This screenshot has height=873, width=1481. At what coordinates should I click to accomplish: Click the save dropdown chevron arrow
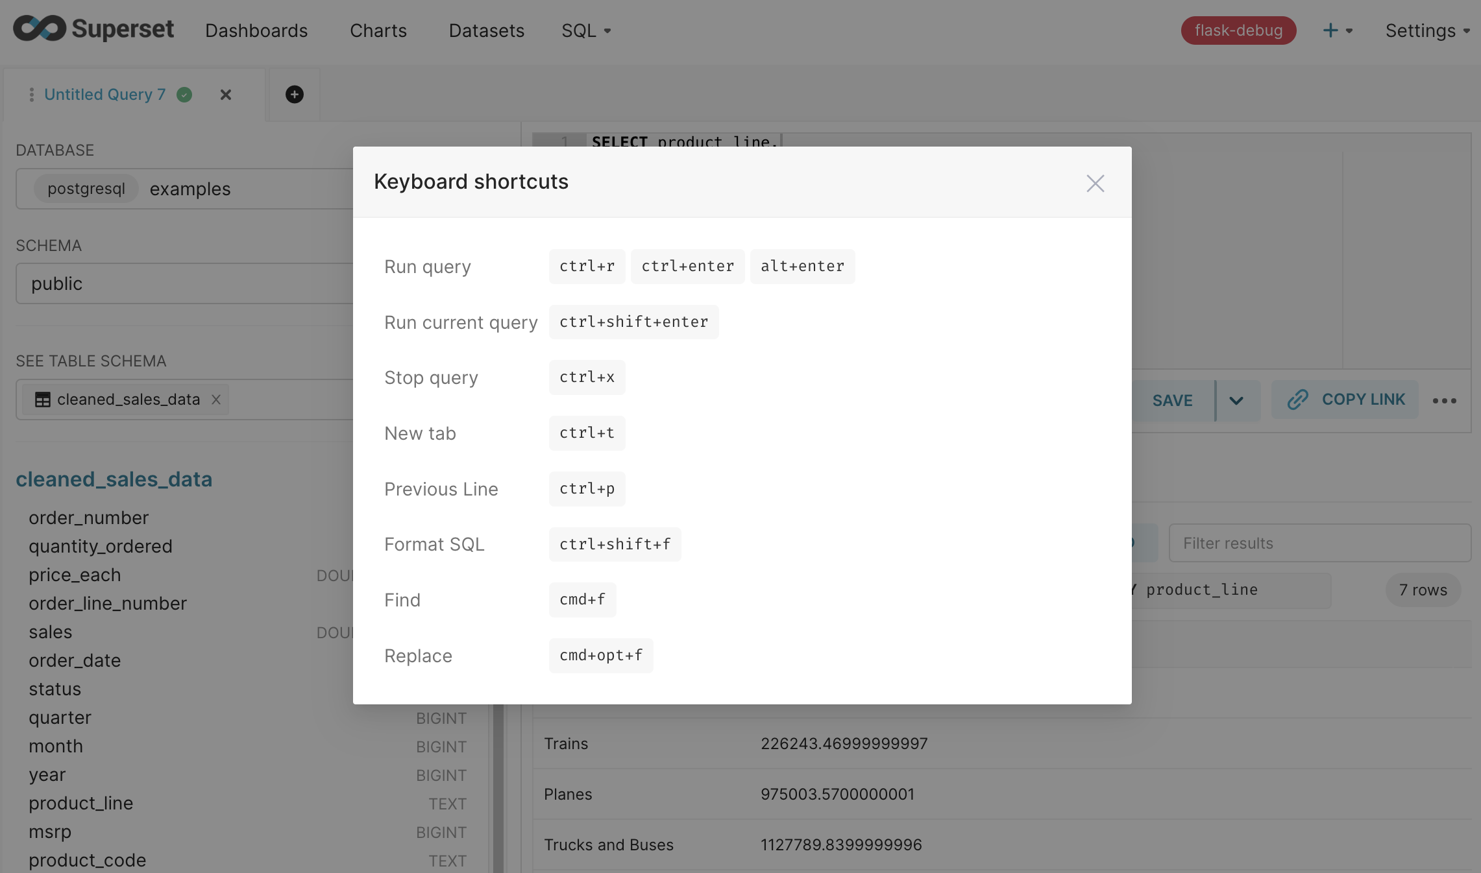click(1236, 400)
